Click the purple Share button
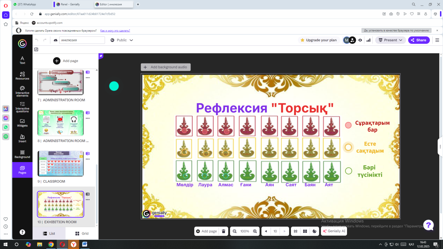Screen dimensions: 443x249 tap(419, 40)
